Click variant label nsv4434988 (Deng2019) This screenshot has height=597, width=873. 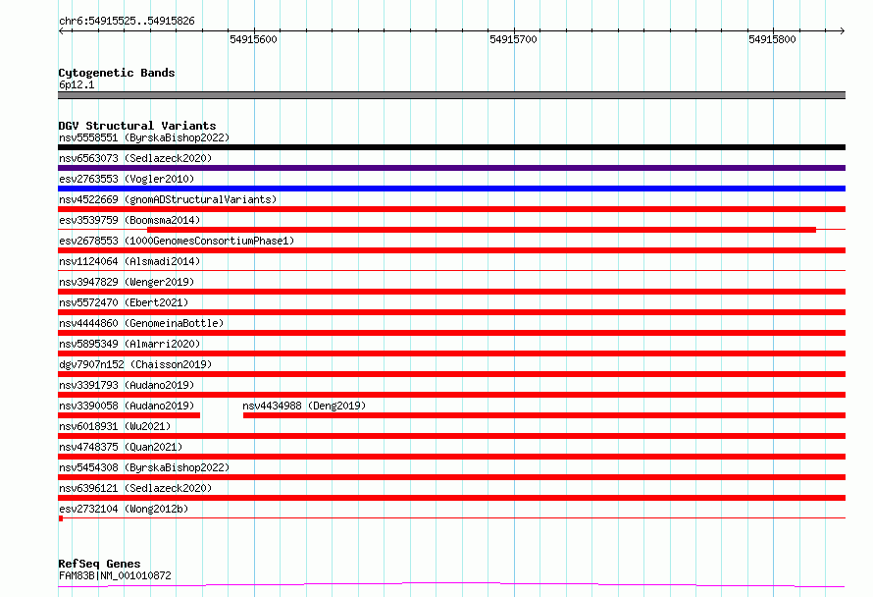click(x=304, y=406)
